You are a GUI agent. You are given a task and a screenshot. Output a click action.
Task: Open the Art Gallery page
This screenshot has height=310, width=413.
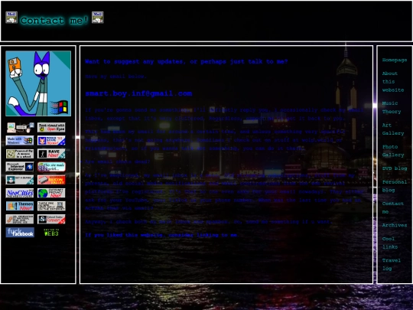(x=392, y=129)
